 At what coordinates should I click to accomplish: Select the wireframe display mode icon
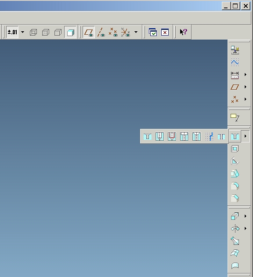coord(33,33)
